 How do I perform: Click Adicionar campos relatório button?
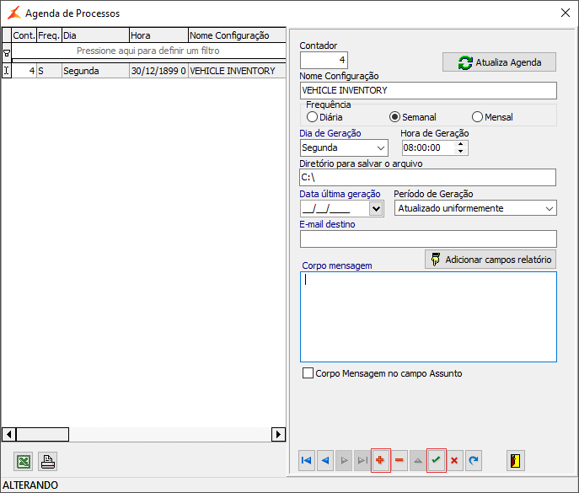coord(491,260)
